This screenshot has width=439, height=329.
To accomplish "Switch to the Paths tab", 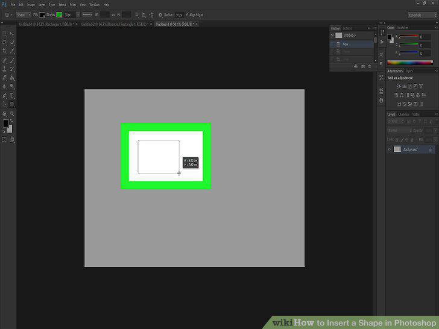I will coord(416,114).
